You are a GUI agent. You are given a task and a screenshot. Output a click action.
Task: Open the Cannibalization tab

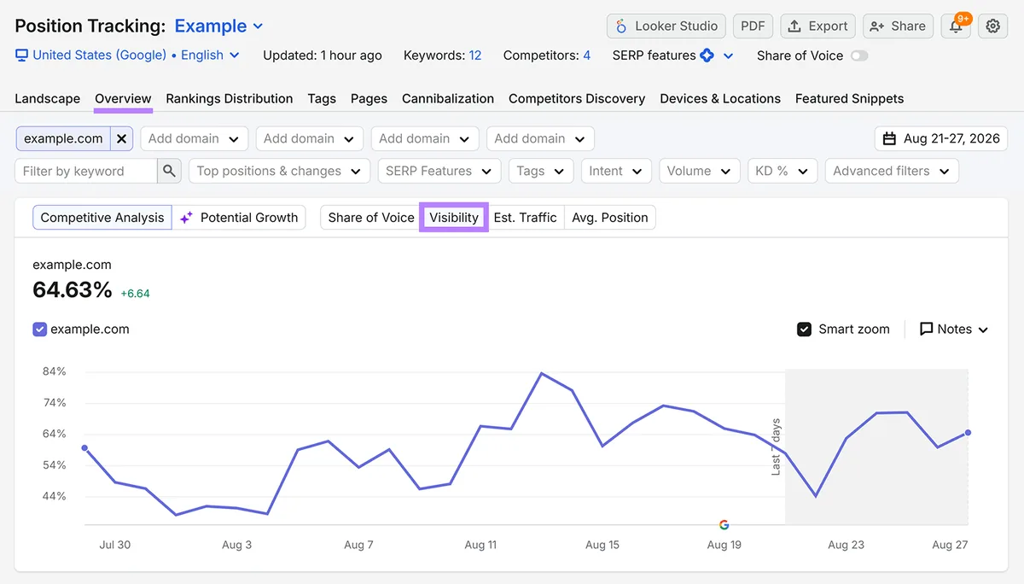tap(448, 98)
